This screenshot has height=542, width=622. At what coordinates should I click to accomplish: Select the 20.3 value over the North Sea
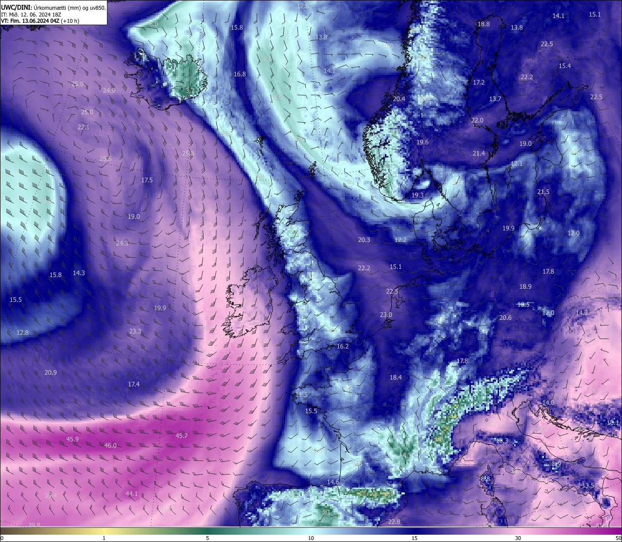pos(364,240)
